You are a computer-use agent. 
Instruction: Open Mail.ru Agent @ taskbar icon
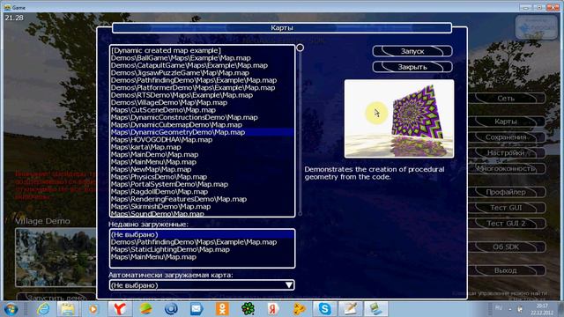171,309
